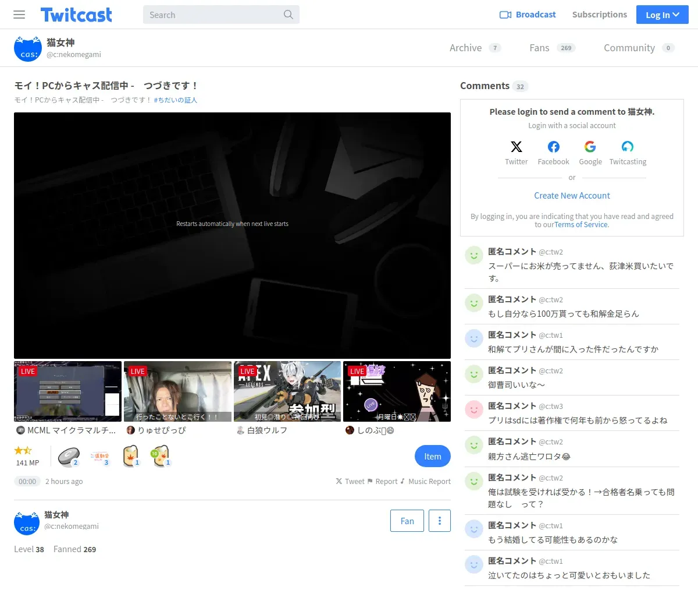Open the Subscriptions page
This screenshot has width=698, height=604.
click(600, 15)
